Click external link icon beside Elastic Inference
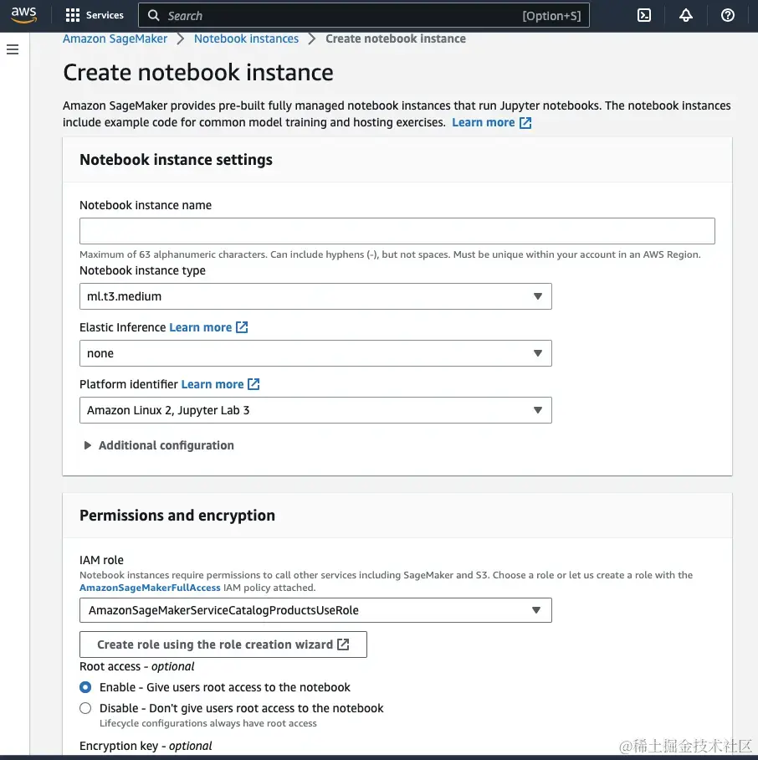Image resolution: width=758 pixels, height=760 pixels. 242,327
